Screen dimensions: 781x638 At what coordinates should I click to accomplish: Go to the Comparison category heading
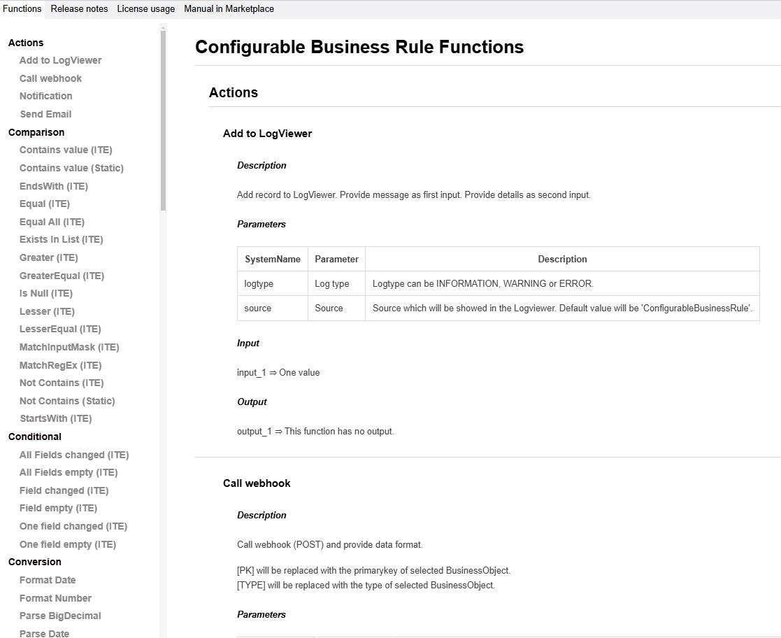(36, 132)
